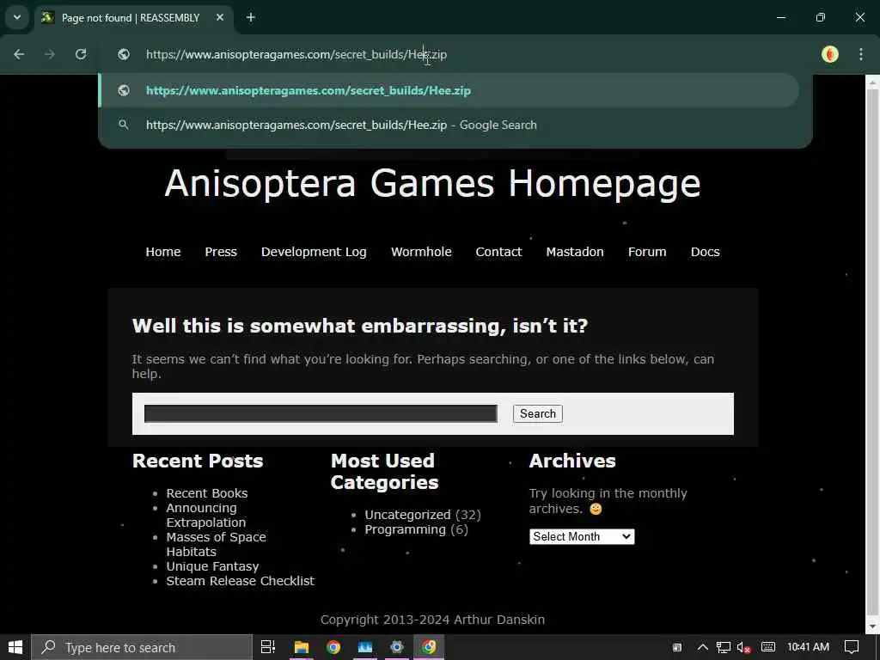Go back to the previous page
This screenshot has width=880, height=660.
click(x=19, y=54)
